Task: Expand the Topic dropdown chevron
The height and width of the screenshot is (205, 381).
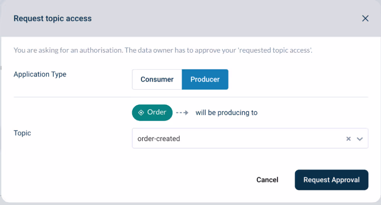Action: click(360, 139)
